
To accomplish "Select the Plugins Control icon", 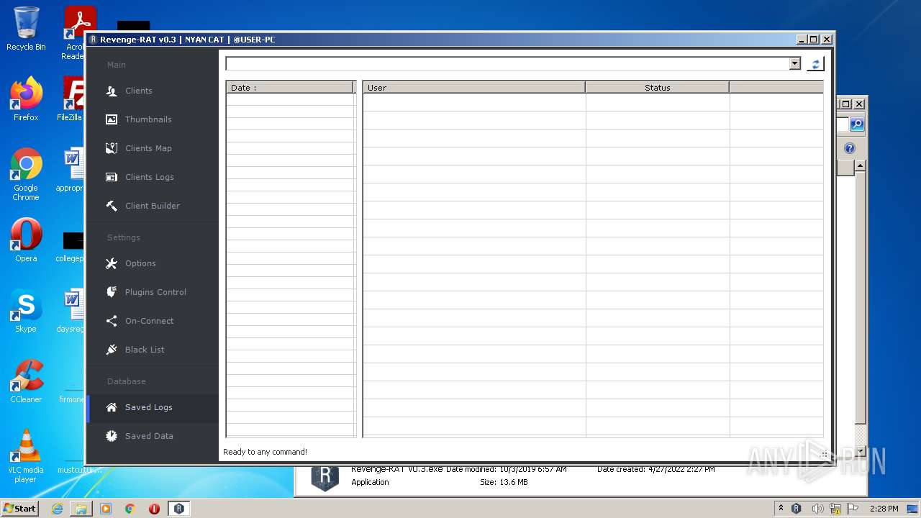I will [x=112, y=292].
